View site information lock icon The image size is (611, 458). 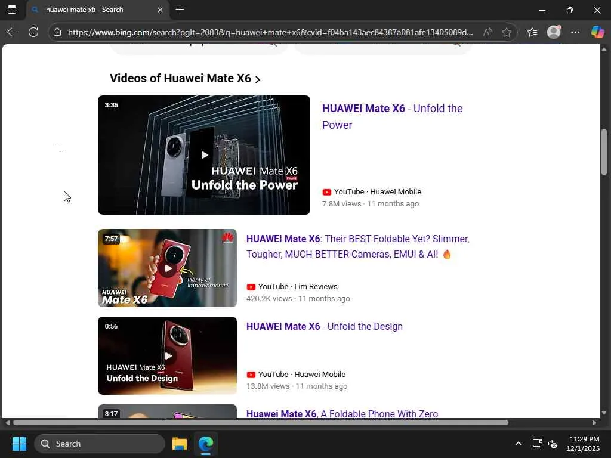(57, 32)
